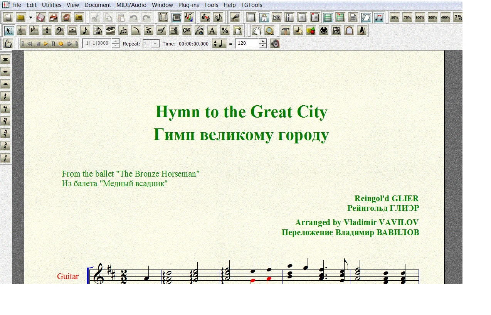Screen dimensions: 491x315
Task: Set zoom to 200%
Action: 432,17
